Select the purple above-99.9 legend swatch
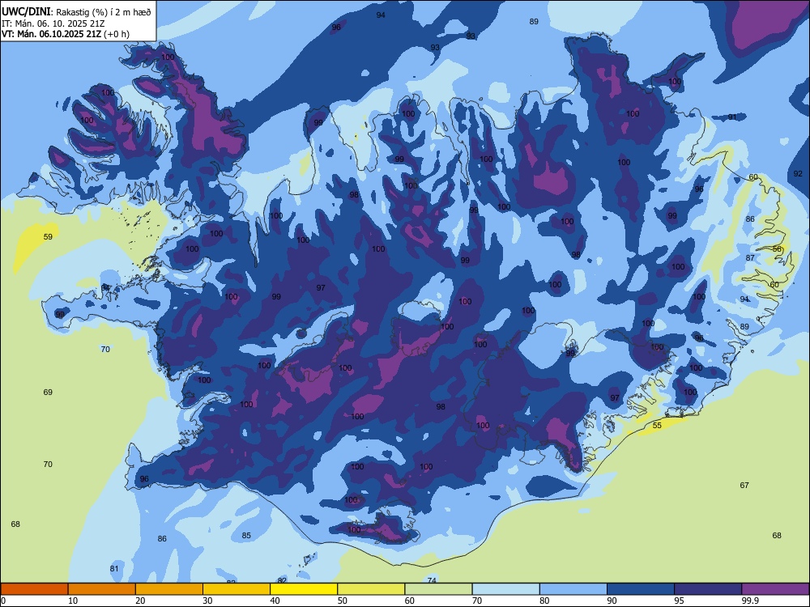This screenshot has height=607, width=810. (775, 589)
